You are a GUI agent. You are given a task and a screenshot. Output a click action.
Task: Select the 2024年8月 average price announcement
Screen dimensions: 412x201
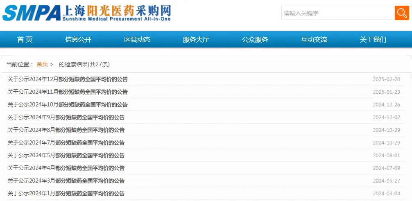pos(66,130)
